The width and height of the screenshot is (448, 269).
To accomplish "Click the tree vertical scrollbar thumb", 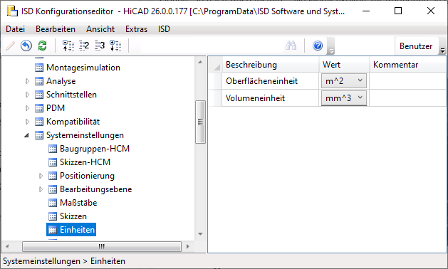I will (x=200, y=122).
